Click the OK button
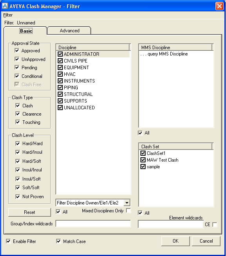226x256 pixels. (x=175, y=241)
